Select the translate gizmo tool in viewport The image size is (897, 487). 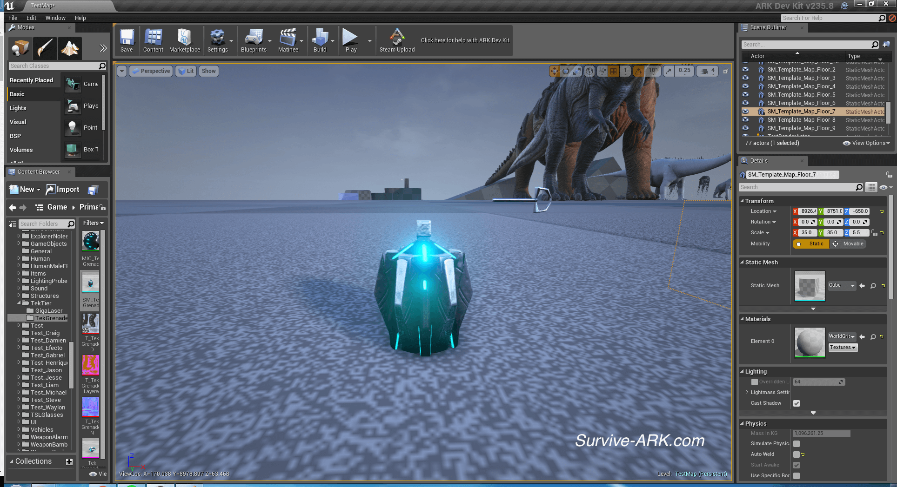pyautogui.click(x=554, y=71)
